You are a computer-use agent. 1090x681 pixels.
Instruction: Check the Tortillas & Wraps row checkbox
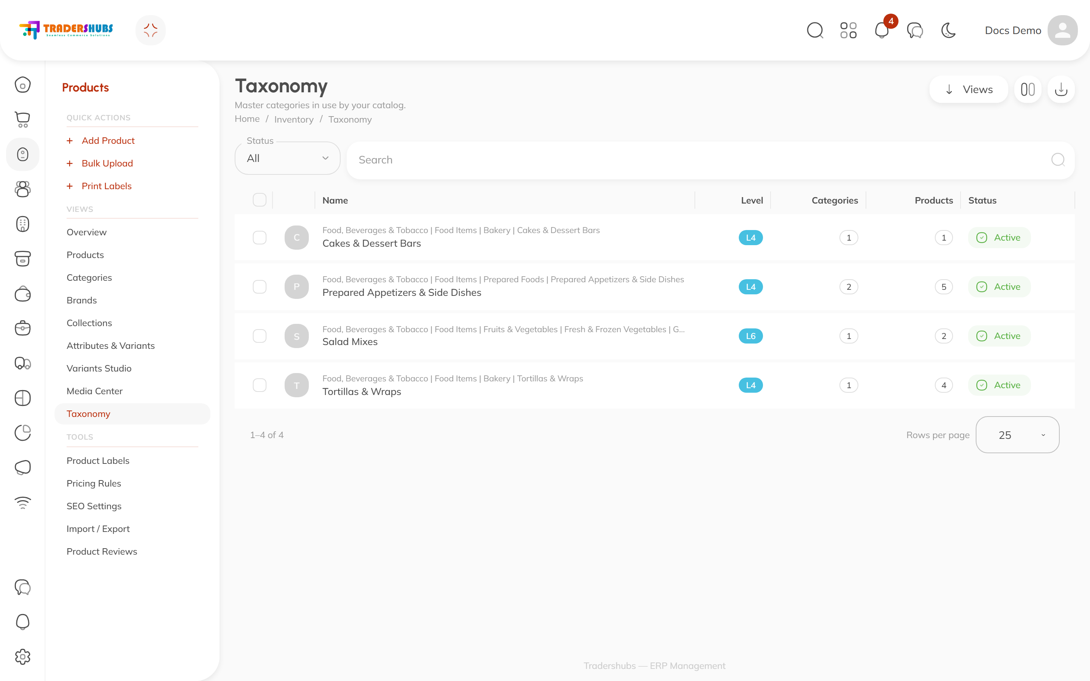tap(259, 385)
